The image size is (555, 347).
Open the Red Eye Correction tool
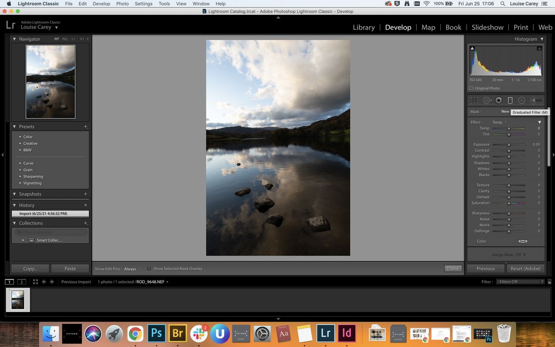(x=499, y=100)
